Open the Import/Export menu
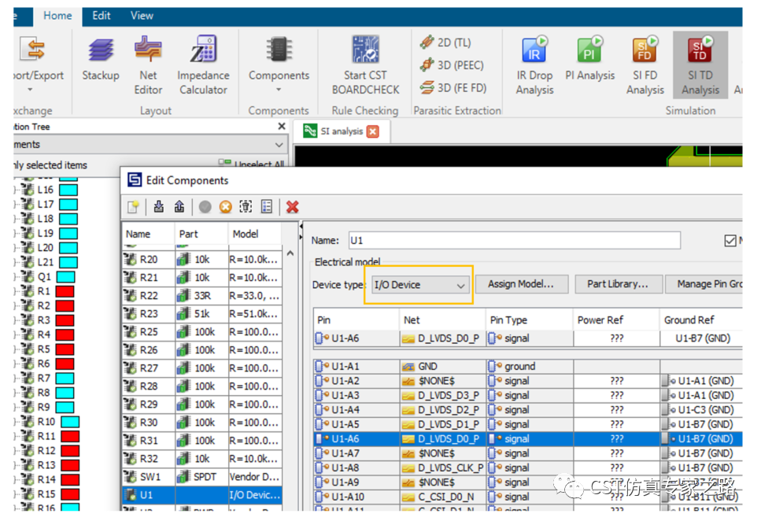761x521 pixels. 38,64
